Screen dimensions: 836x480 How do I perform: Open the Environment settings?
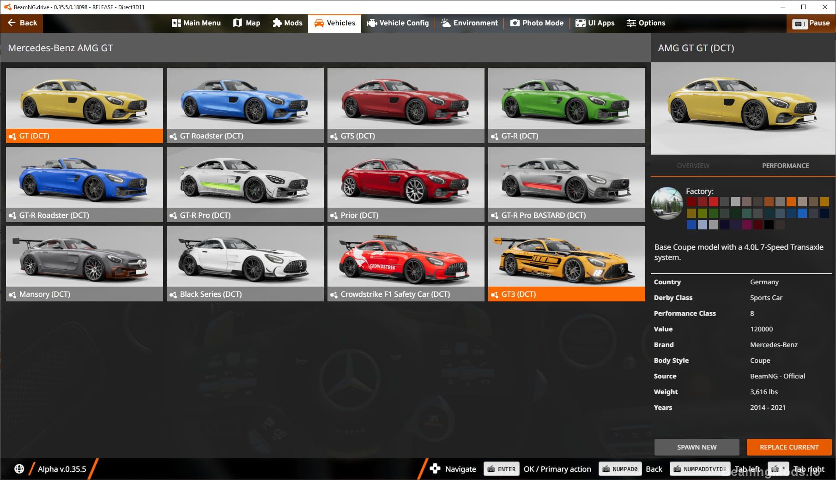[470, 23]
